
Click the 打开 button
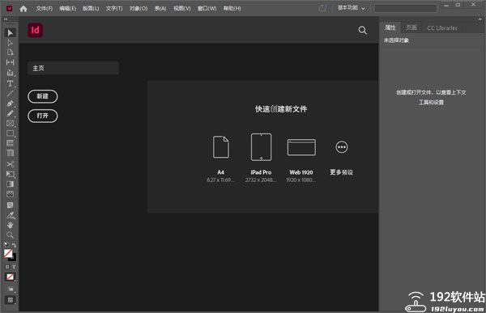coord(42,116)
